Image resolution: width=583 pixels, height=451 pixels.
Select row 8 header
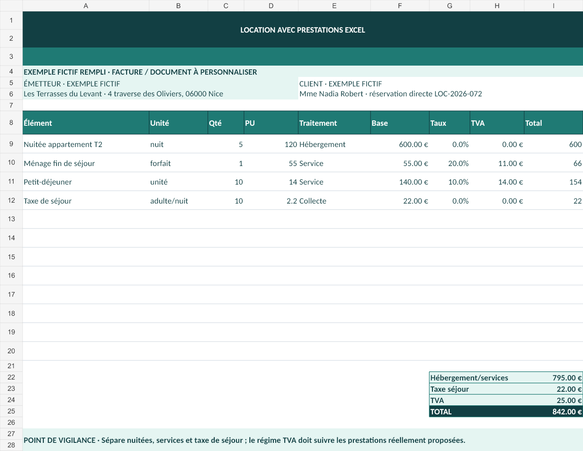(11, 123)
